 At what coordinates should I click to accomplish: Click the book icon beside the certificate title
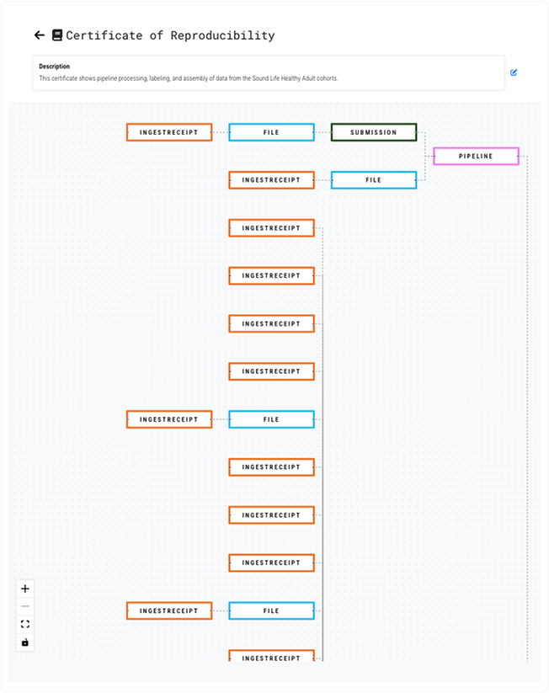[57, 35]
